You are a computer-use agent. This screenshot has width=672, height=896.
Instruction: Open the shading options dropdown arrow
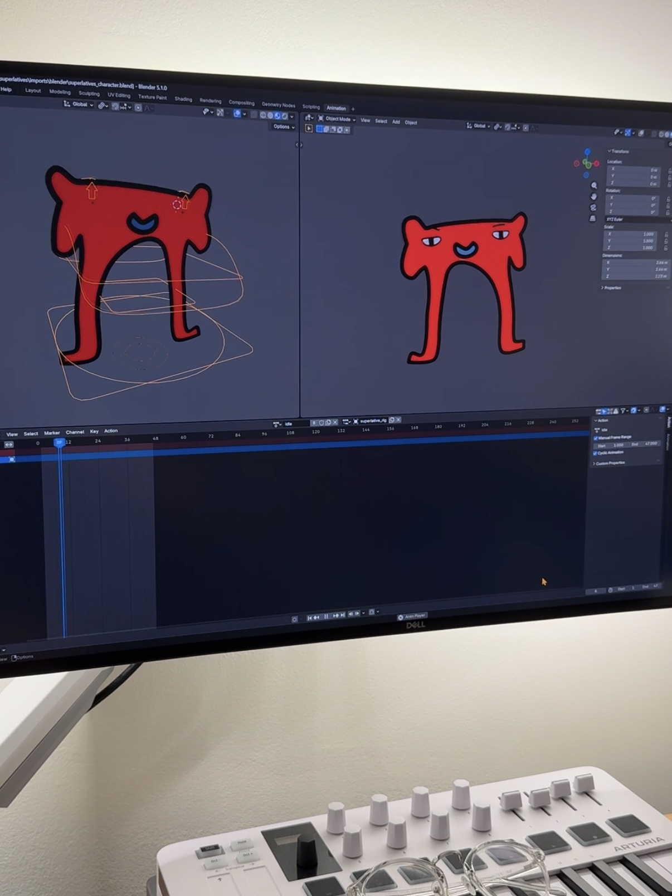tap(292, 117)
